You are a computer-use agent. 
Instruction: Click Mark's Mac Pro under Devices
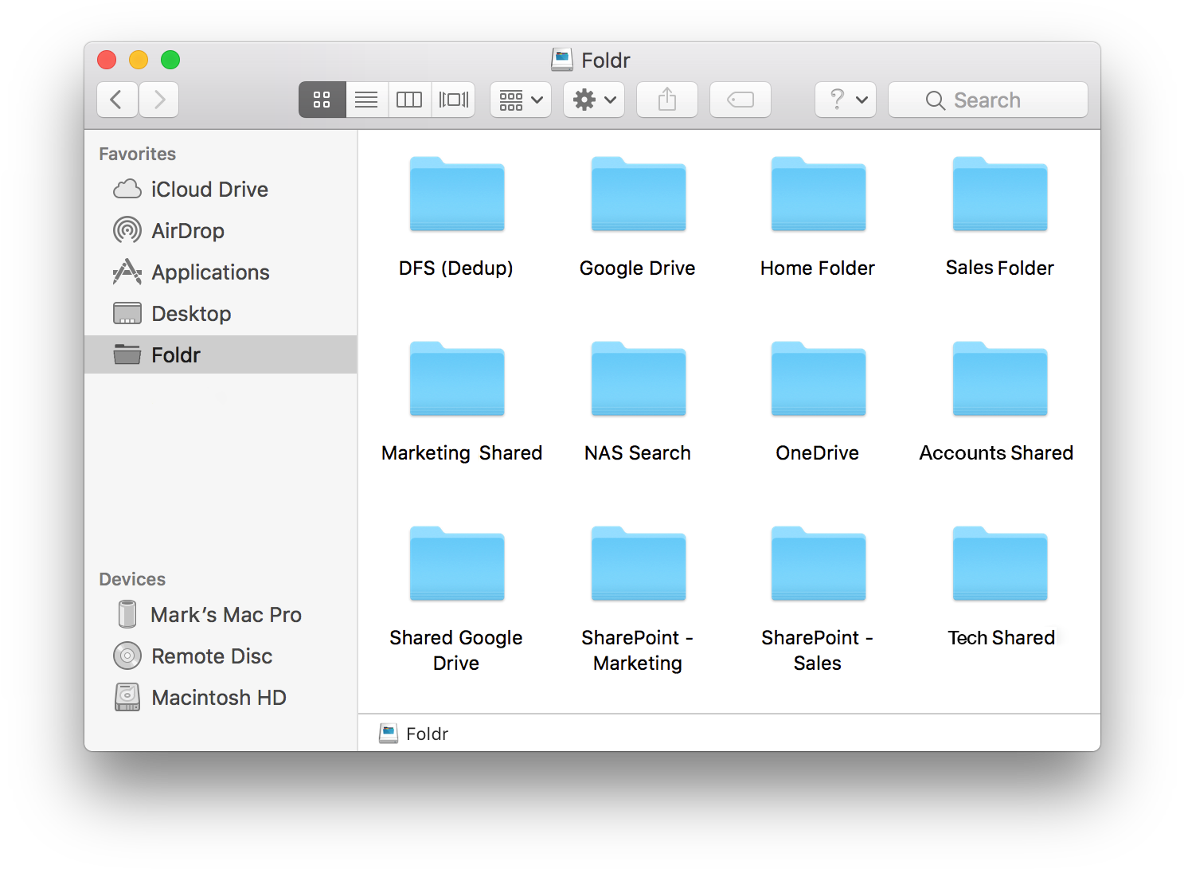(226, 614)
